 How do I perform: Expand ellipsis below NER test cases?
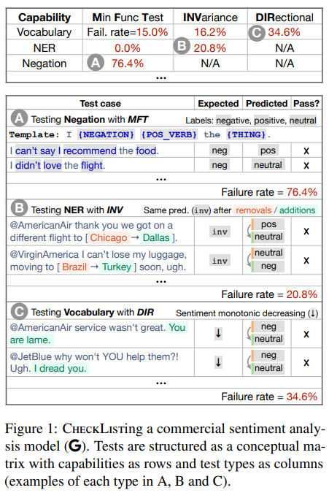(x=161, y=282)
